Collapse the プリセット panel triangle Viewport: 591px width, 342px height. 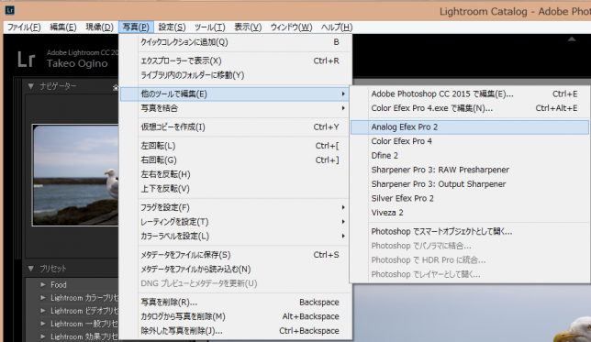point(31,269)
